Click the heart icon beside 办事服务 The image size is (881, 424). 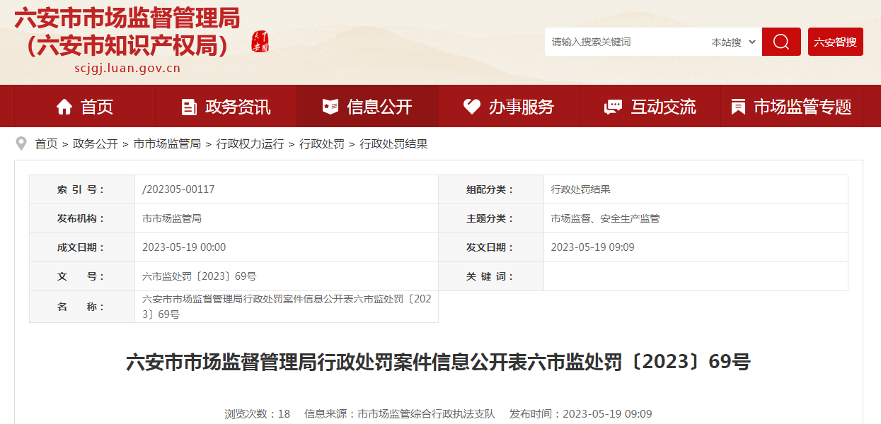472,107
